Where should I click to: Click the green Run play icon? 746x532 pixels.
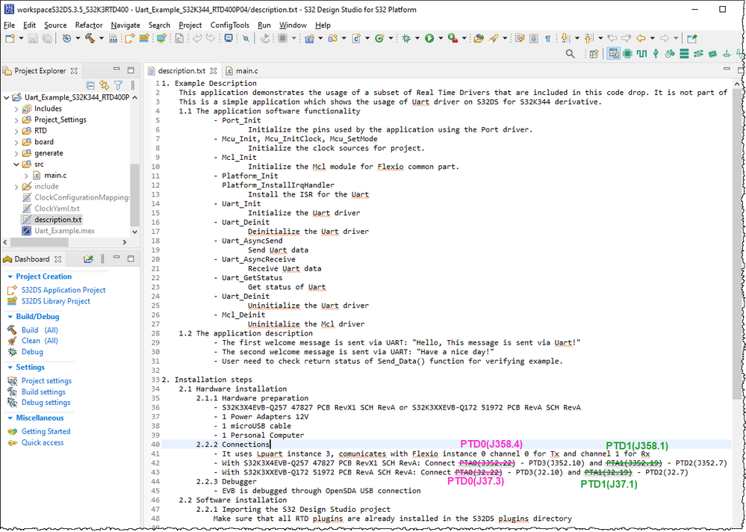(429, 39)
